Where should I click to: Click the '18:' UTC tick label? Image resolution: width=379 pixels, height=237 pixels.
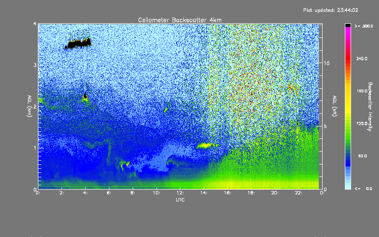(252, 193)
